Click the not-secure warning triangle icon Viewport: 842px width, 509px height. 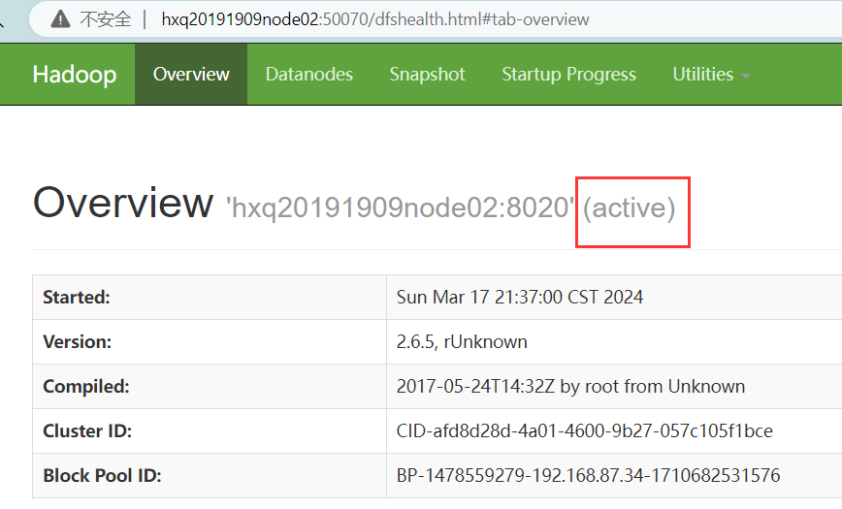click(x=61, y=19)
